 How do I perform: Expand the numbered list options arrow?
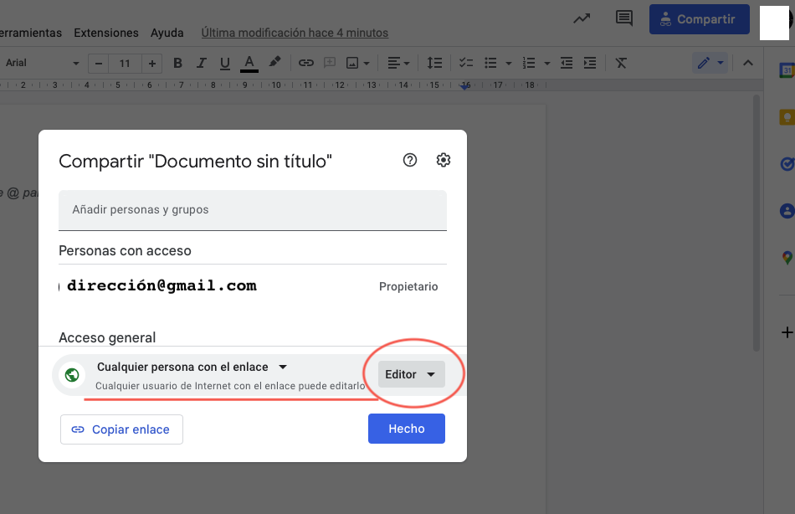547,64
